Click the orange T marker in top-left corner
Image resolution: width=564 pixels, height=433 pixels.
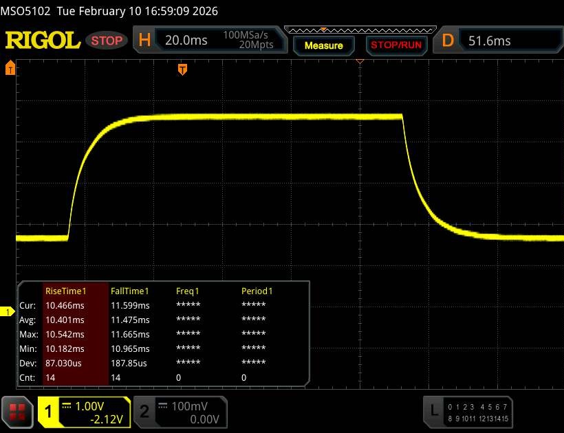point(10,67)
